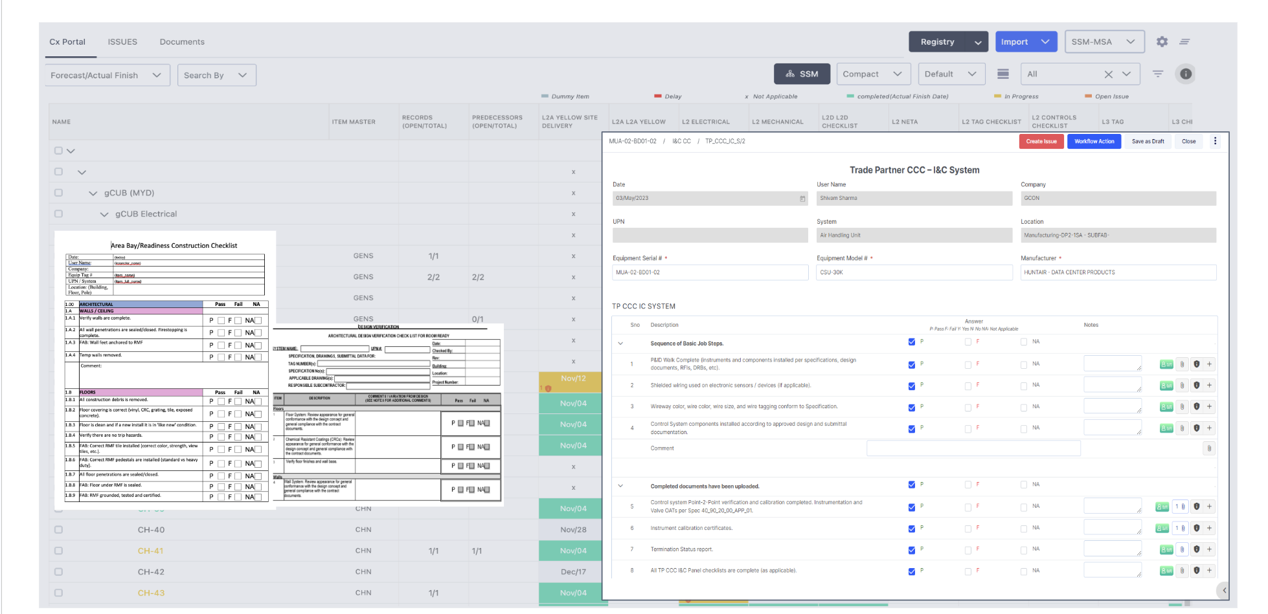
Task: Check the F answer for Shielded wiring item
Action: pos(967,385)
